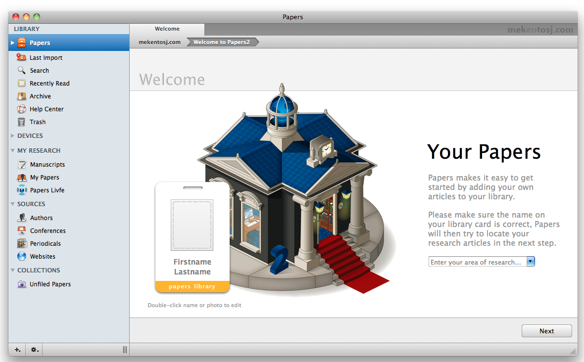Click the Help Center lifebuoy icon
This screenshot has width=584, height=362.
[22, 109]
